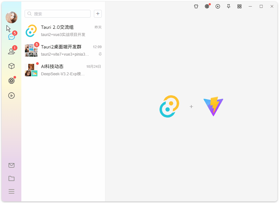Click the preview text DeepSeek-V3.2-Exp模…

click(63, 74)
